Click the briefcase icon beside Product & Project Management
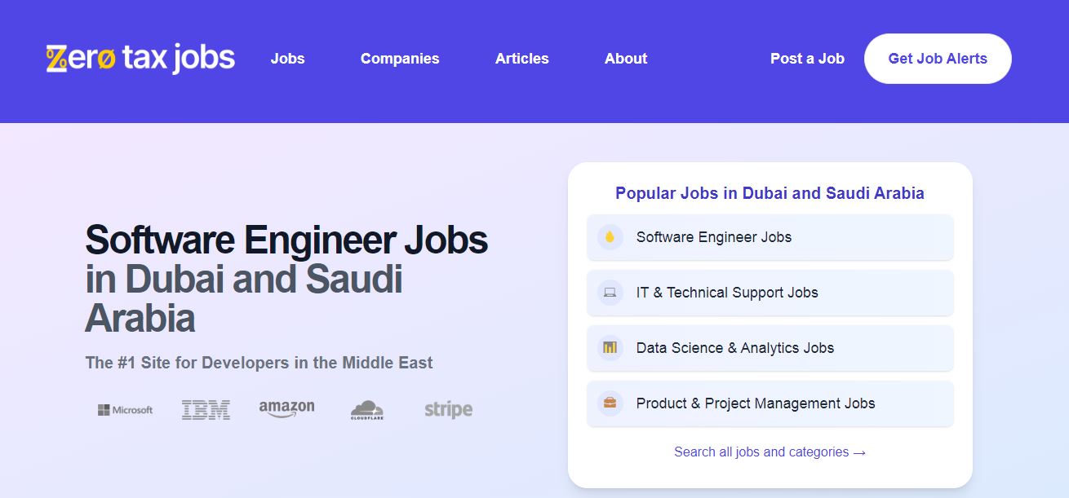 click(x=610, y=403)
